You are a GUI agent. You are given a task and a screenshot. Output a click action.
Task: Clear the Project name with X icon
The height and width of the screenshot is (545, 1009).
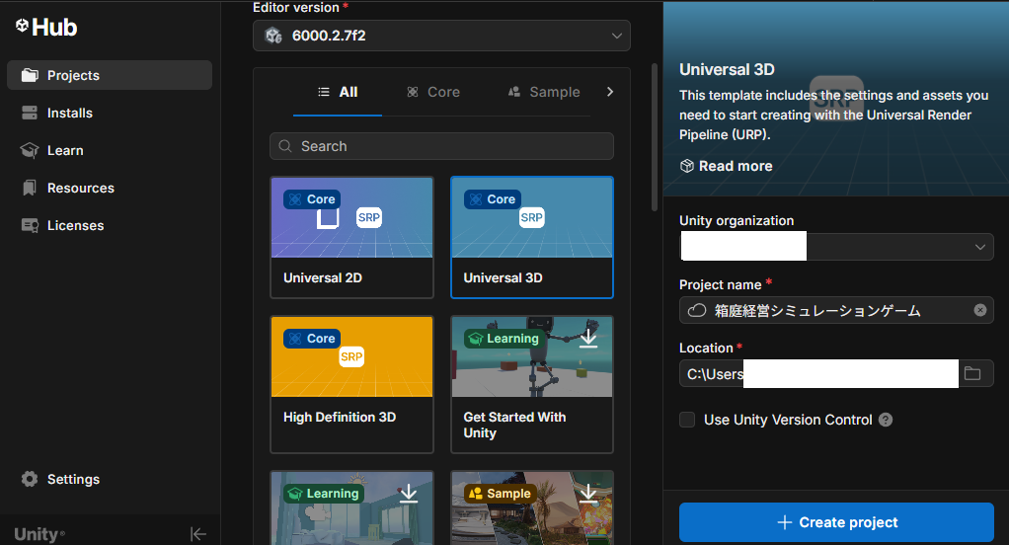(979, 310)
